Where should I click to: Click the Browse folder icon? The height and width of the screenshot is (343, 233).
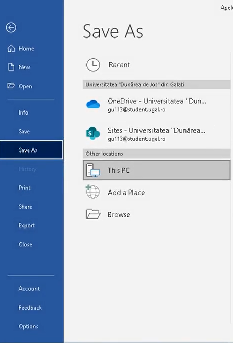[93, 214]
